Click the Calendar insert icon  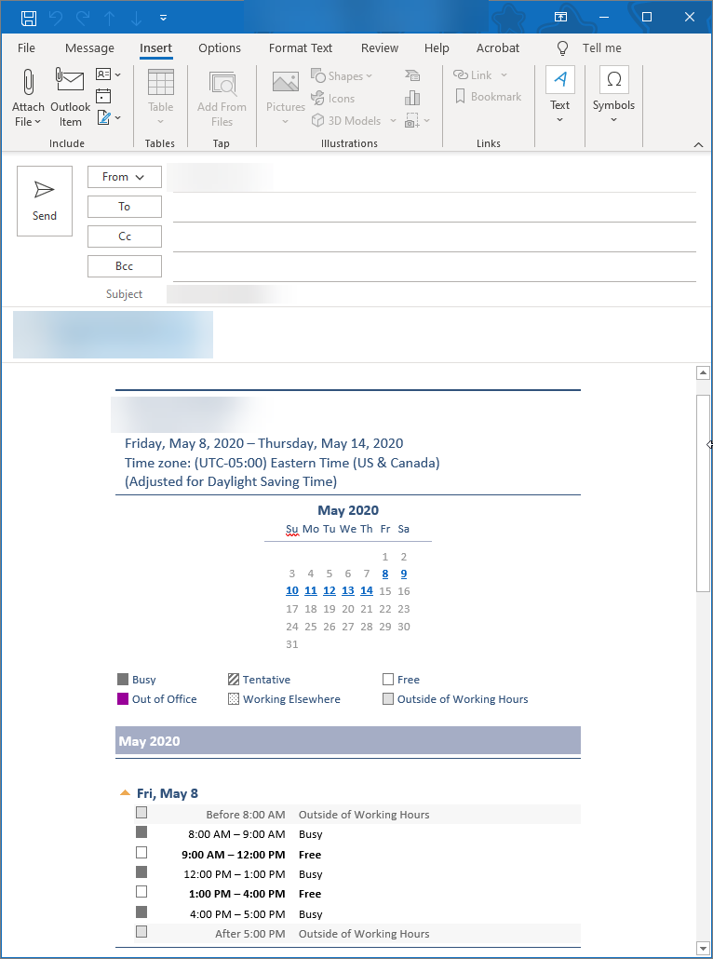103,96
